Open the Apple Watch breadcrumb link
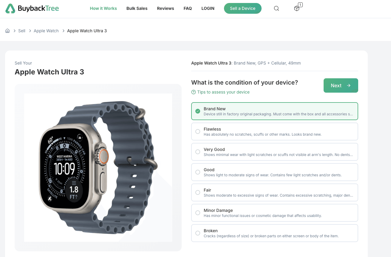Screen dimensions: 391x257 pos(46,31)
